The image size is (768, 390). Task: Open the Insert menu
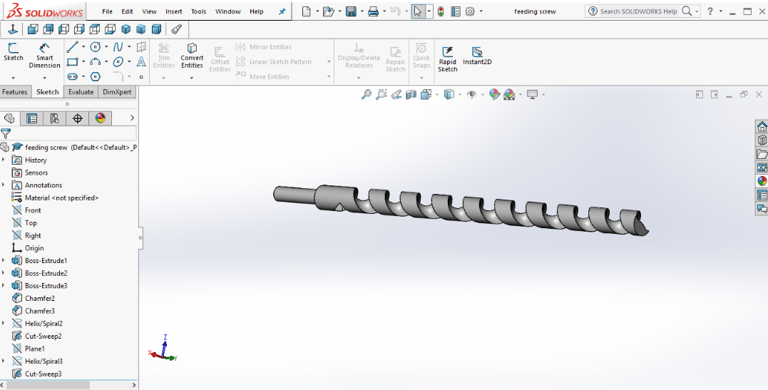click(174, 11)
